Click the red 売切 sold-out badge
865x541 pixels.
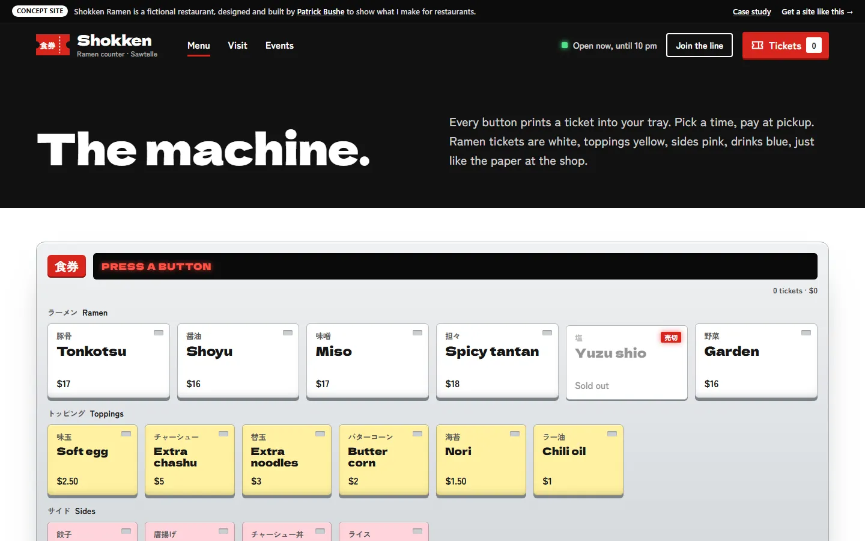pos(671,338)
